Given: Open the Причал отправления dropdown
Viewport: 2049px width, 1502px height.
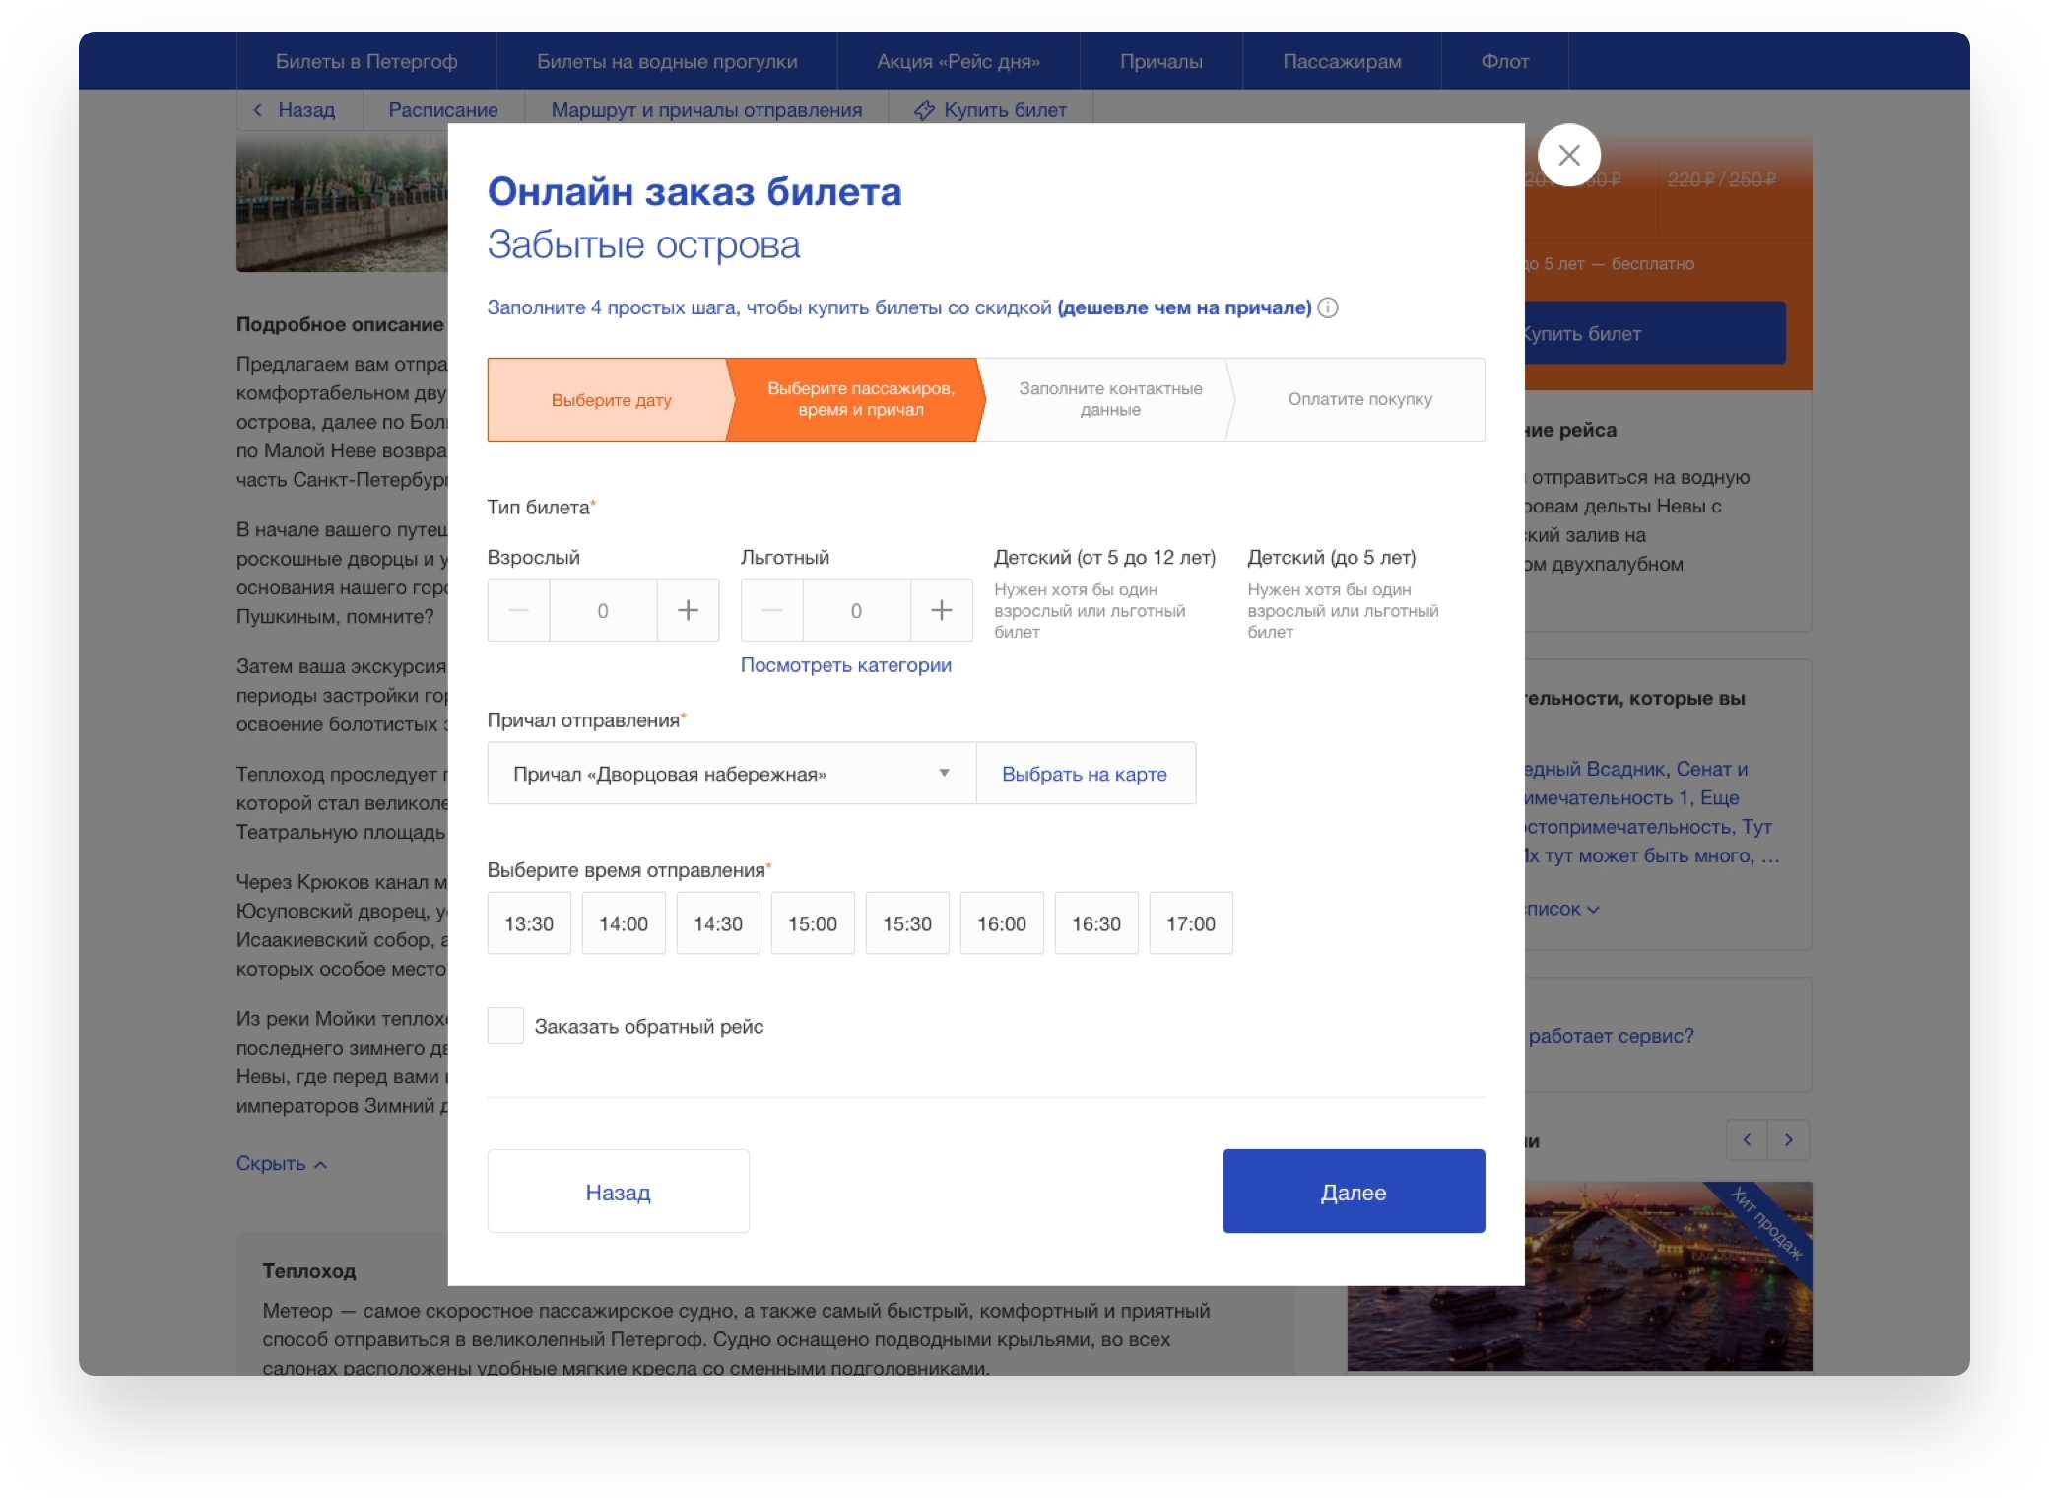Looking at the screenshot, I should coord(731,774).
